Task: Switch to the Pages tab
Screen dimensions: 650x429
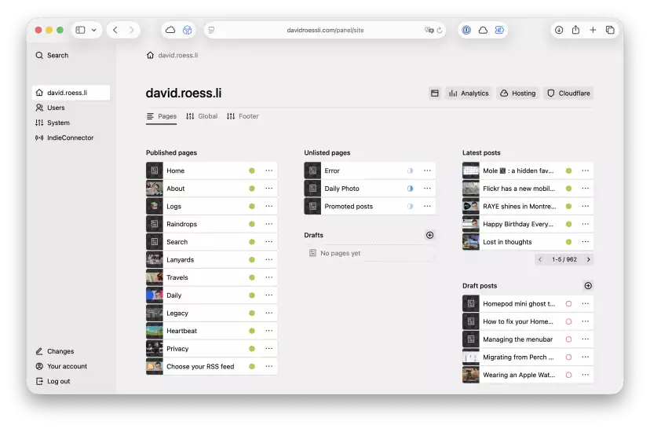Action: (162, 116)
